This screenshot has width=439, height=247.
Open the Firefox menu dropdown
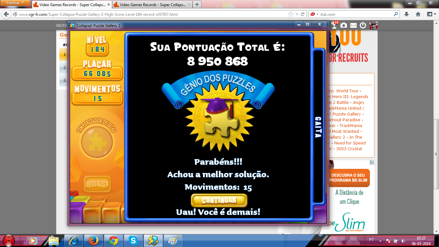(15, 3)
